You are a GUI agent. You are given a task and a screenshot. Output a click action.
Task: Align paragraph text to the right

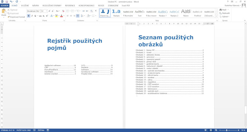point(74,16)
